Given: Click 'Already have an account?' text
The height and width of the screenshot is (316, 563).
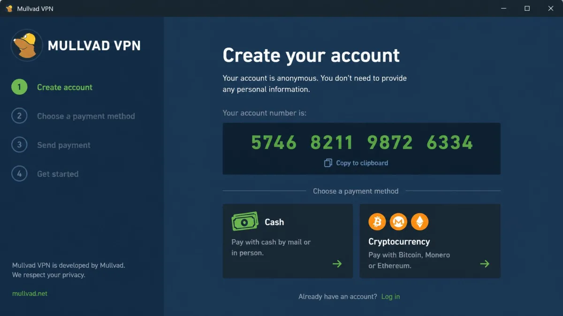Looking at the screenshot, I should pos(338,297).
